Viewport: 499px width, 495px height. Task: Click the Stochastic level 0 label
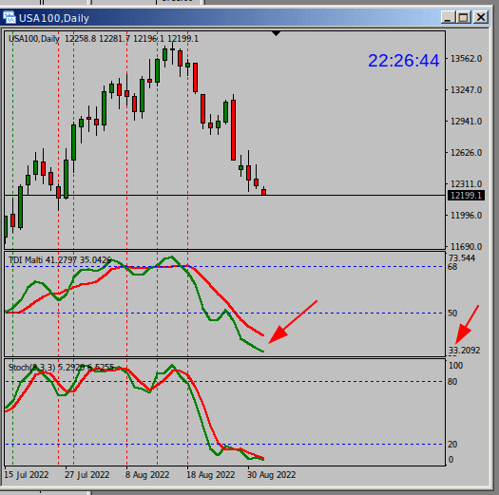[x=451, y=460]
